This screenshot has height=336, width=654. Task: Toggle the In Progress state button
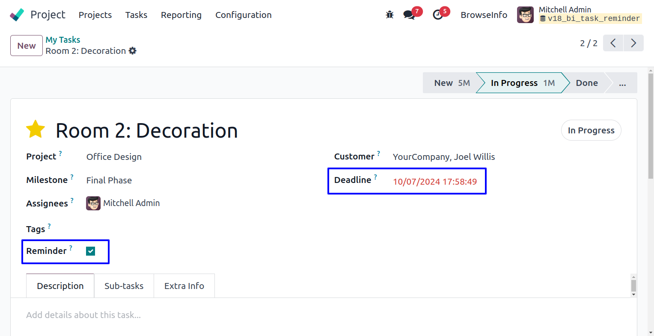(x=591, y=130)
